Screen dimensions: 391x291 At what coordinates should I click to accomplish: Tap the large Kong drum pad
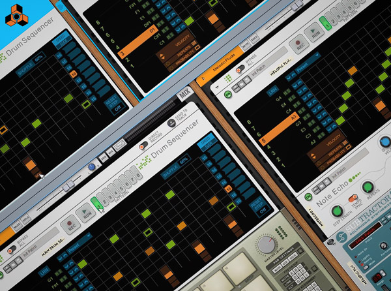239,267
